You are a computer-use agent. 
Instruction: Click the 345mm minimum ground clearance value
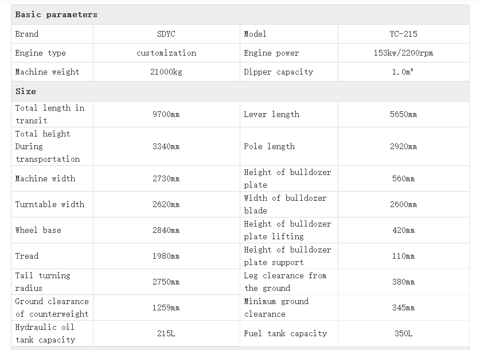click(x=403, y=308)
